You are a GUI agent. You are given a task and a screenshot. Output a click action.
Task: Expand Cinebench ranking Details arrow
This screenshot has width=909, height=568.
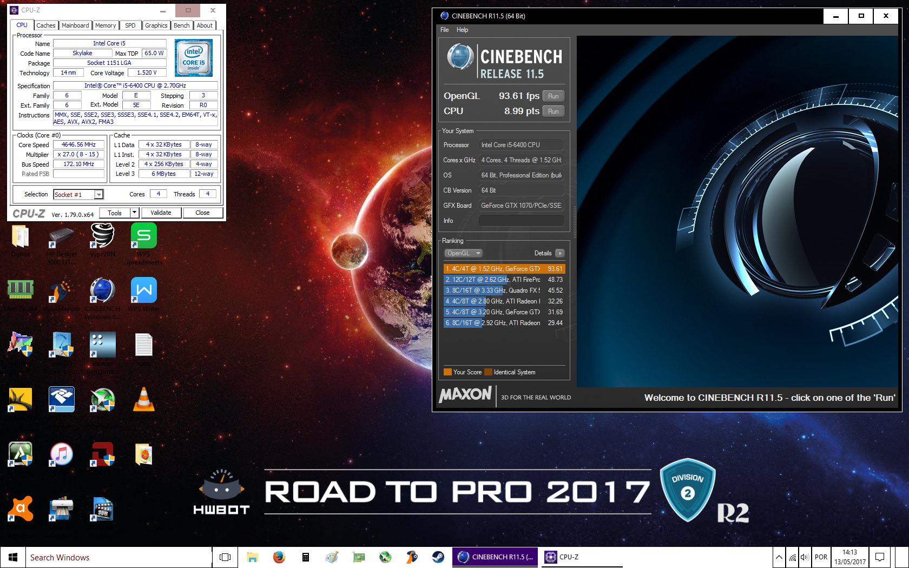point(560,253)
